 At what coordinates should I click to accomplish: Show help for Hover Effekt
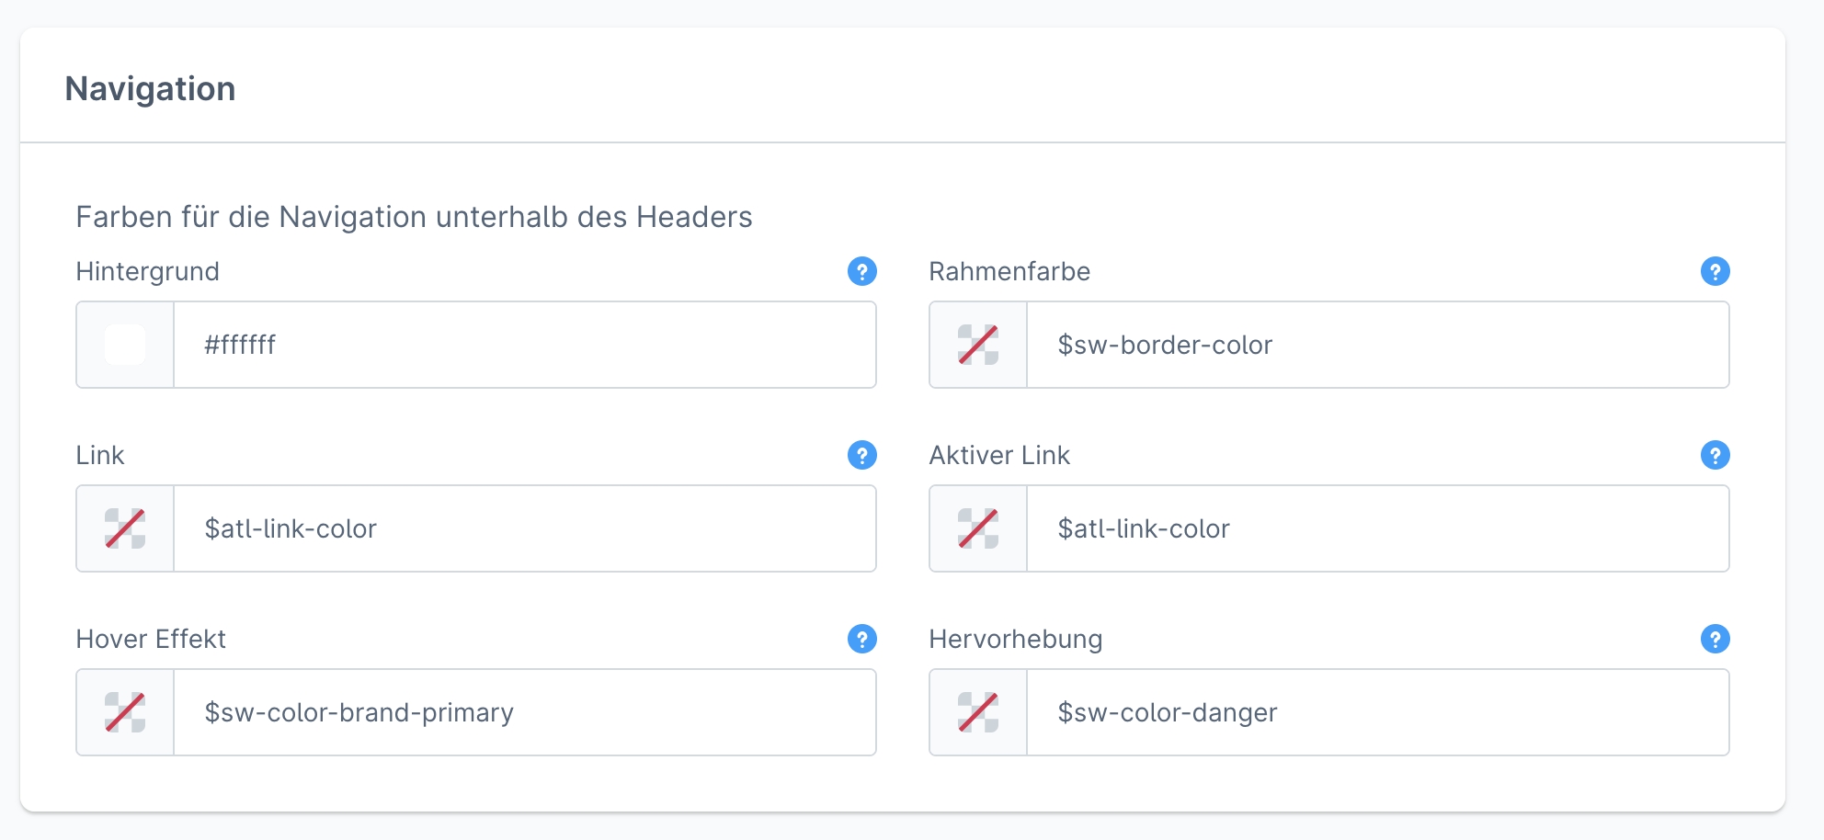pos(861,639)
